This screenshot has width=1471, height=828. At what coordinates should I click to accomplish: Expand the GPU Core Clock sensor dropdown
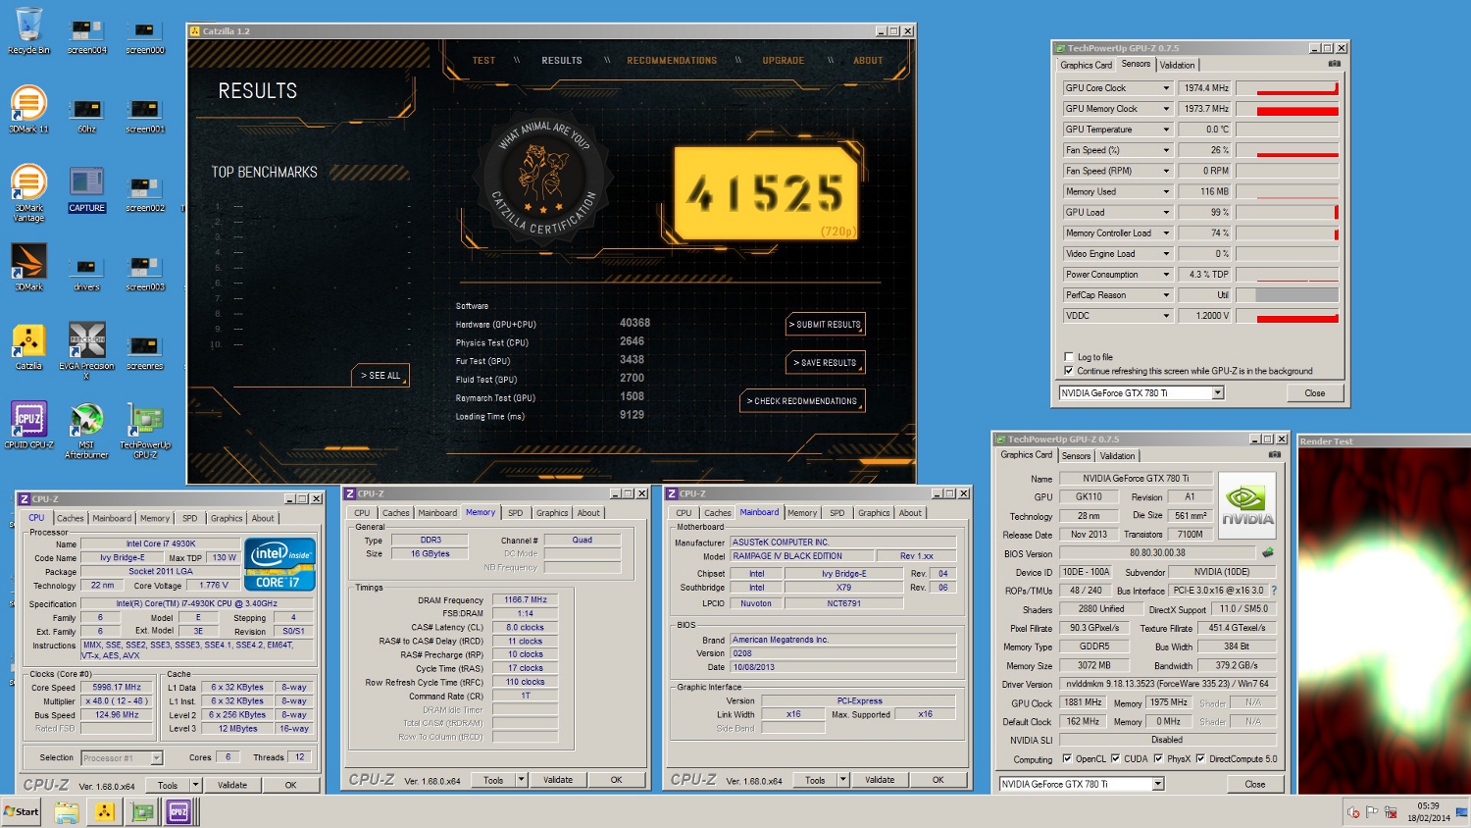(1166, 88)
